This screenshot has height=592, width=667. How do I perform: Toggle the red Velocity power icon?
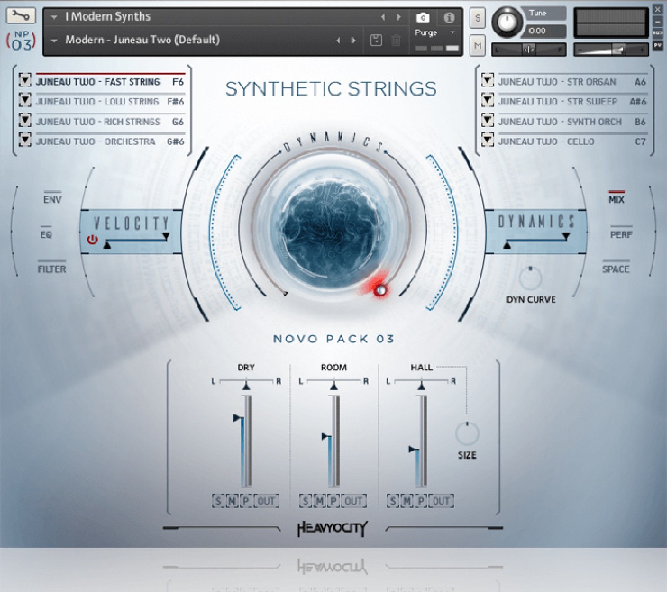pos(92,239)
